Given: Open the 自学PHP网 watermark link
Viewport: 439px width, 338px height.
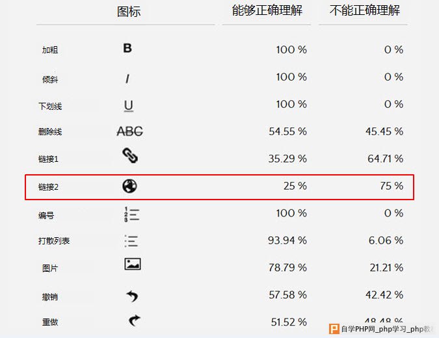Looking at the screenshot, I should 388,329.
